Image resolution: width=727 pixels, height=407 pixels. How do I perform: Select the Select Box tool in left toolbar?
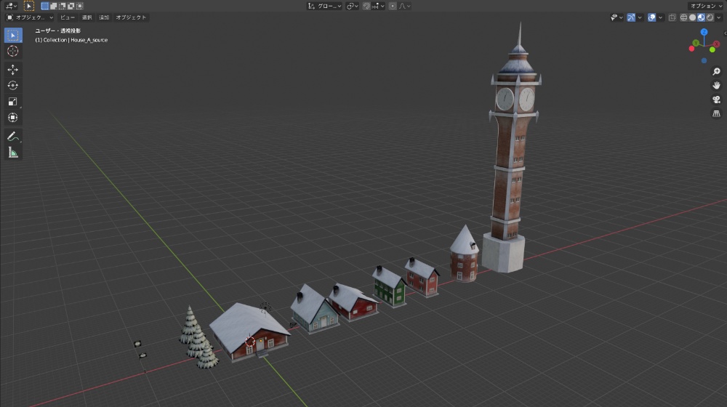(13, 35)
